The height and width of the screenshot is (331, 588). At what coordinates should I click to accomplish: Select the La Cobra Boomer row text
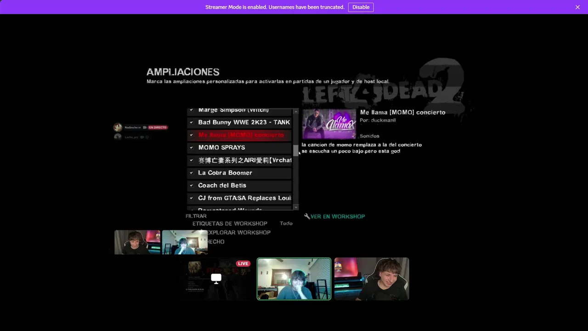coord(225,173)
